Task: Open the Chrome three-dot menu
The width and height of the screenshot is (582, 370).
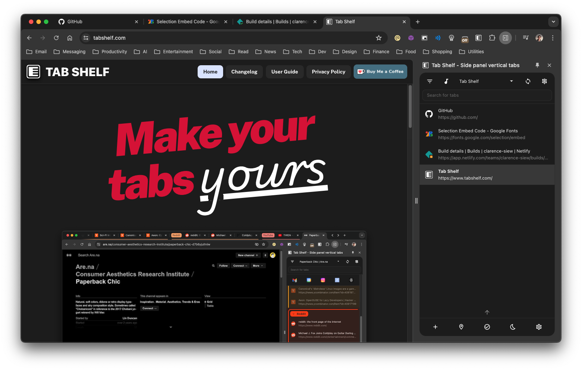Action: pyautogui.click(x=553, y=38)
